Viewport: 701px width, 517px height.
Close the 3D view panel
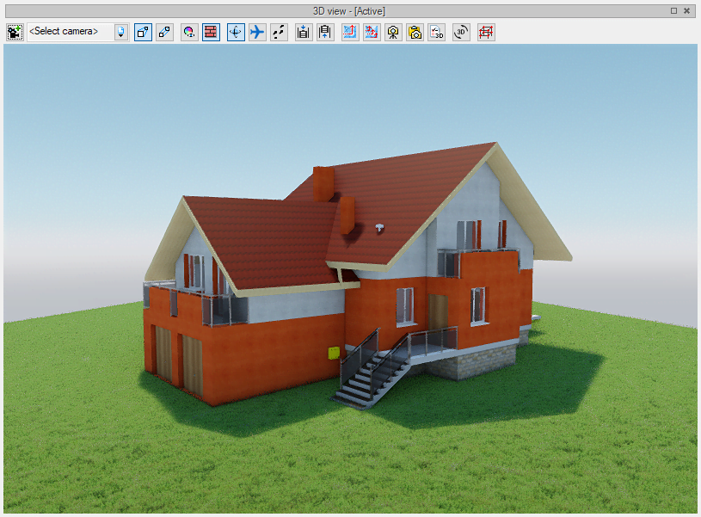pyautogui.click(x=686, y=10)
